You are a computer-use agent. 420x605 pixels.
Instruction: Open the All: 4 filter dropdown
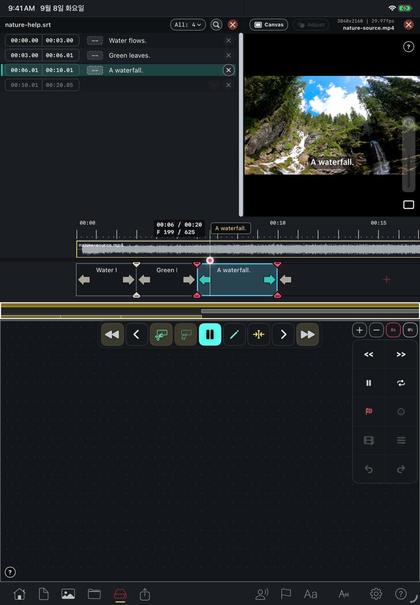pos(187,25)
